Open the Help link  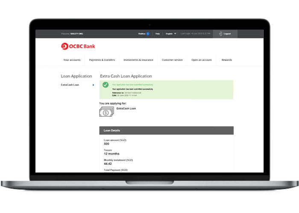tap(158, 34)
